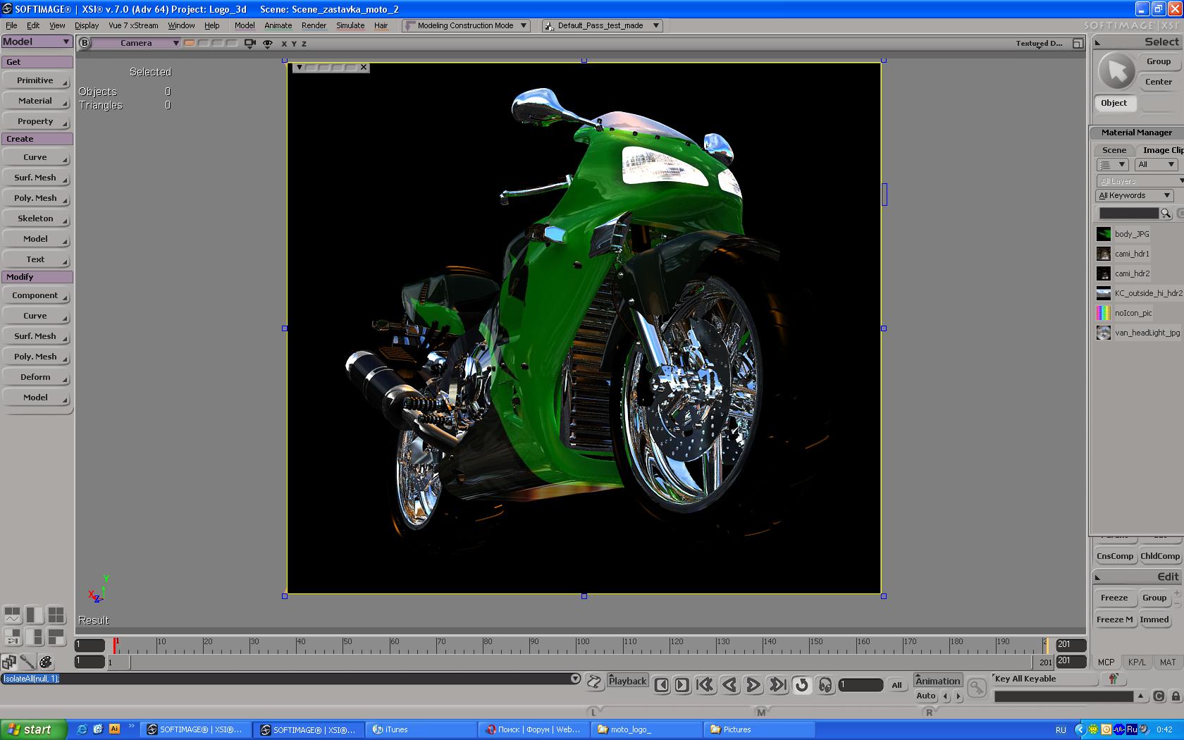This screenshot has width=1184, height=740.
Task: Open the Vue 7 xStream menu
Action: click(133, 25)
